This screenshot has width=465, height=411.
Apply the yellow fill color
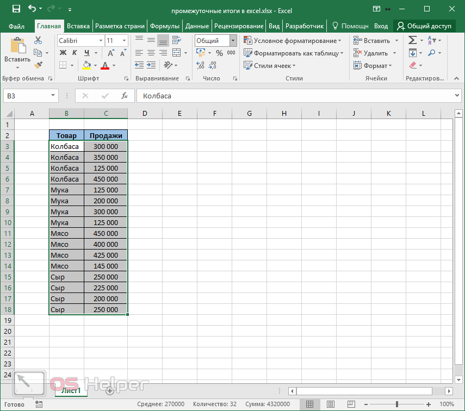(86, 66)
